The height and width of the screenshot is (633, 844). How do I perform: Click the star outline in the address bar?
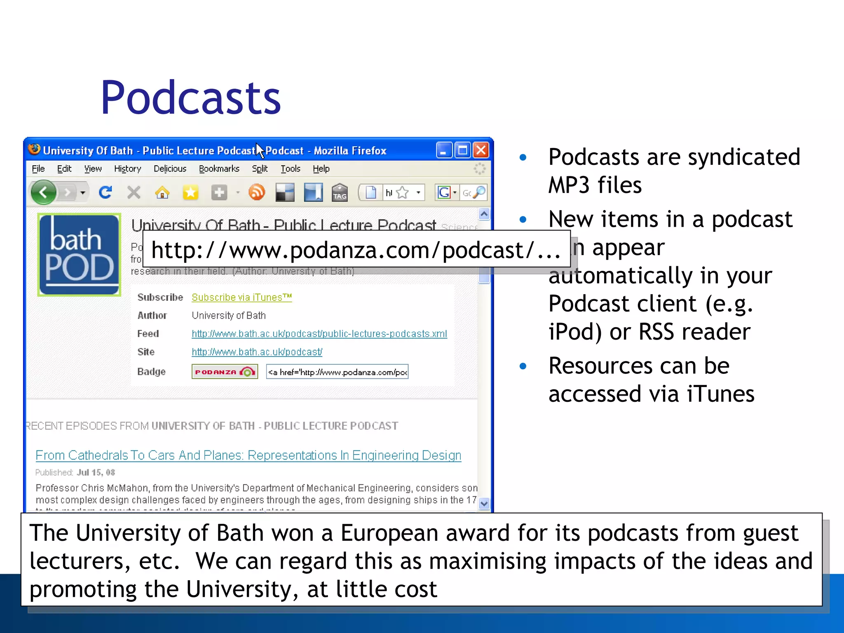point(403,192)
